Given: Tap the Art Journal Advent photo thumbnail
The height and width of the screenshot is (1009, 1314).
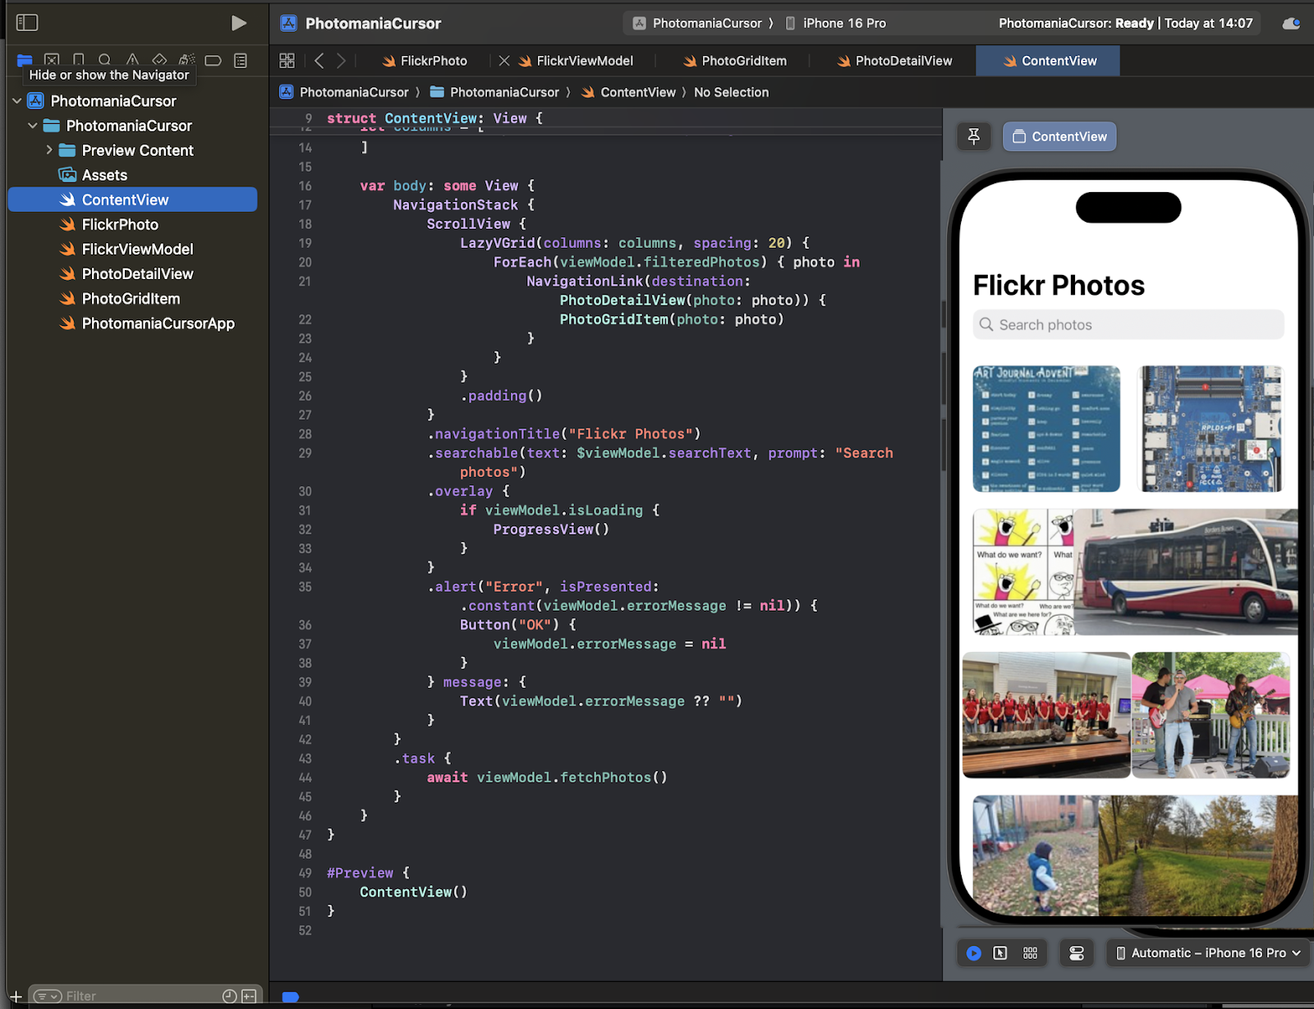Looking at the screenshot, I should click(x=1046, y=429).
